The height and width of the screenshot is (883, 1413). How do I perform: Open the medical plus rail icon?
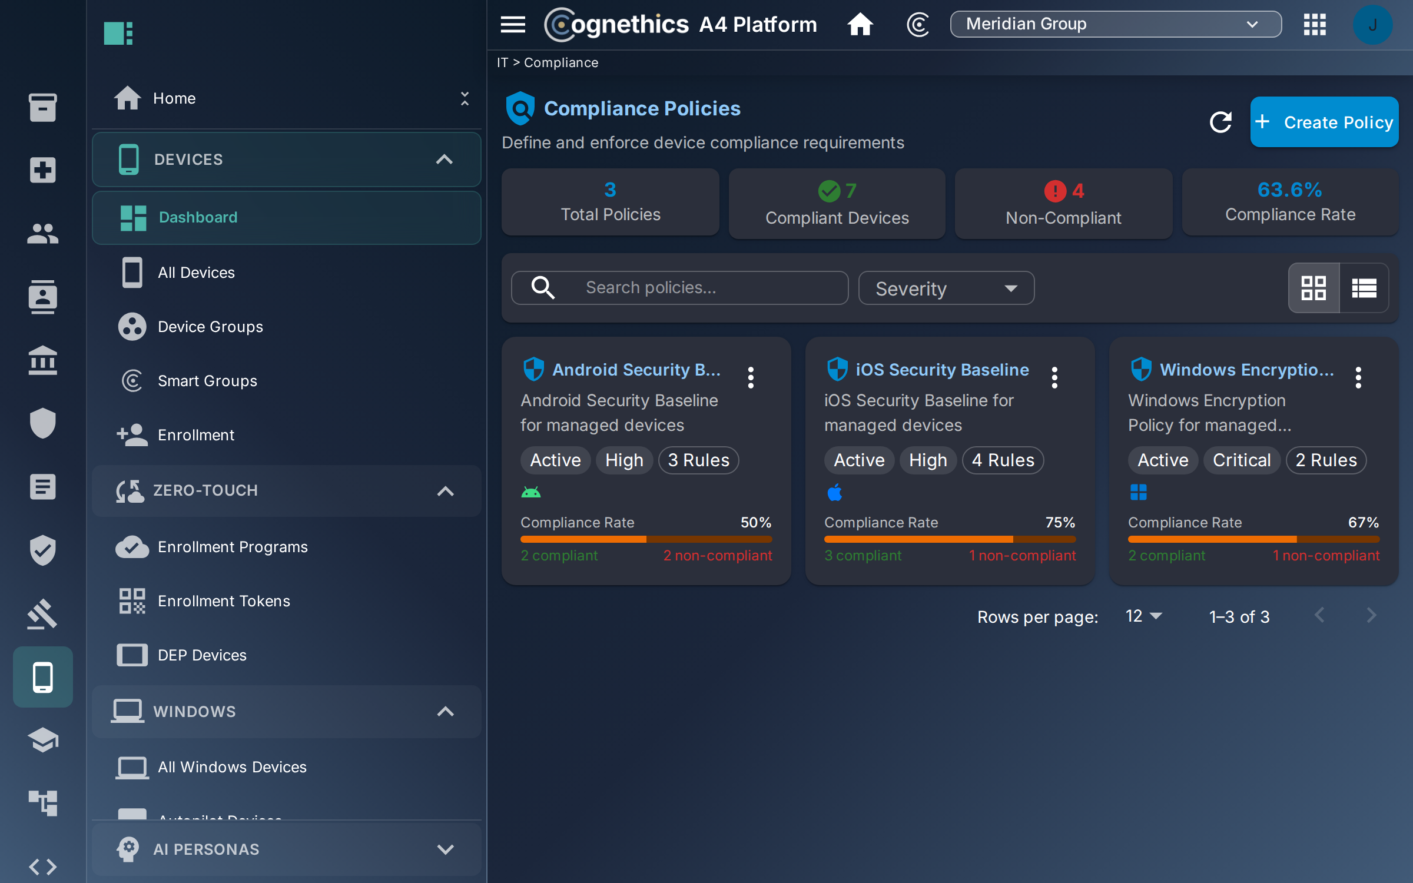pos(43,170)
